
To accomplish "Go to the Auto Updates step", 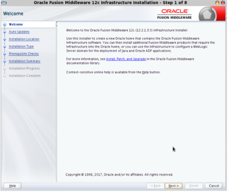I will (x=19, y=32).
